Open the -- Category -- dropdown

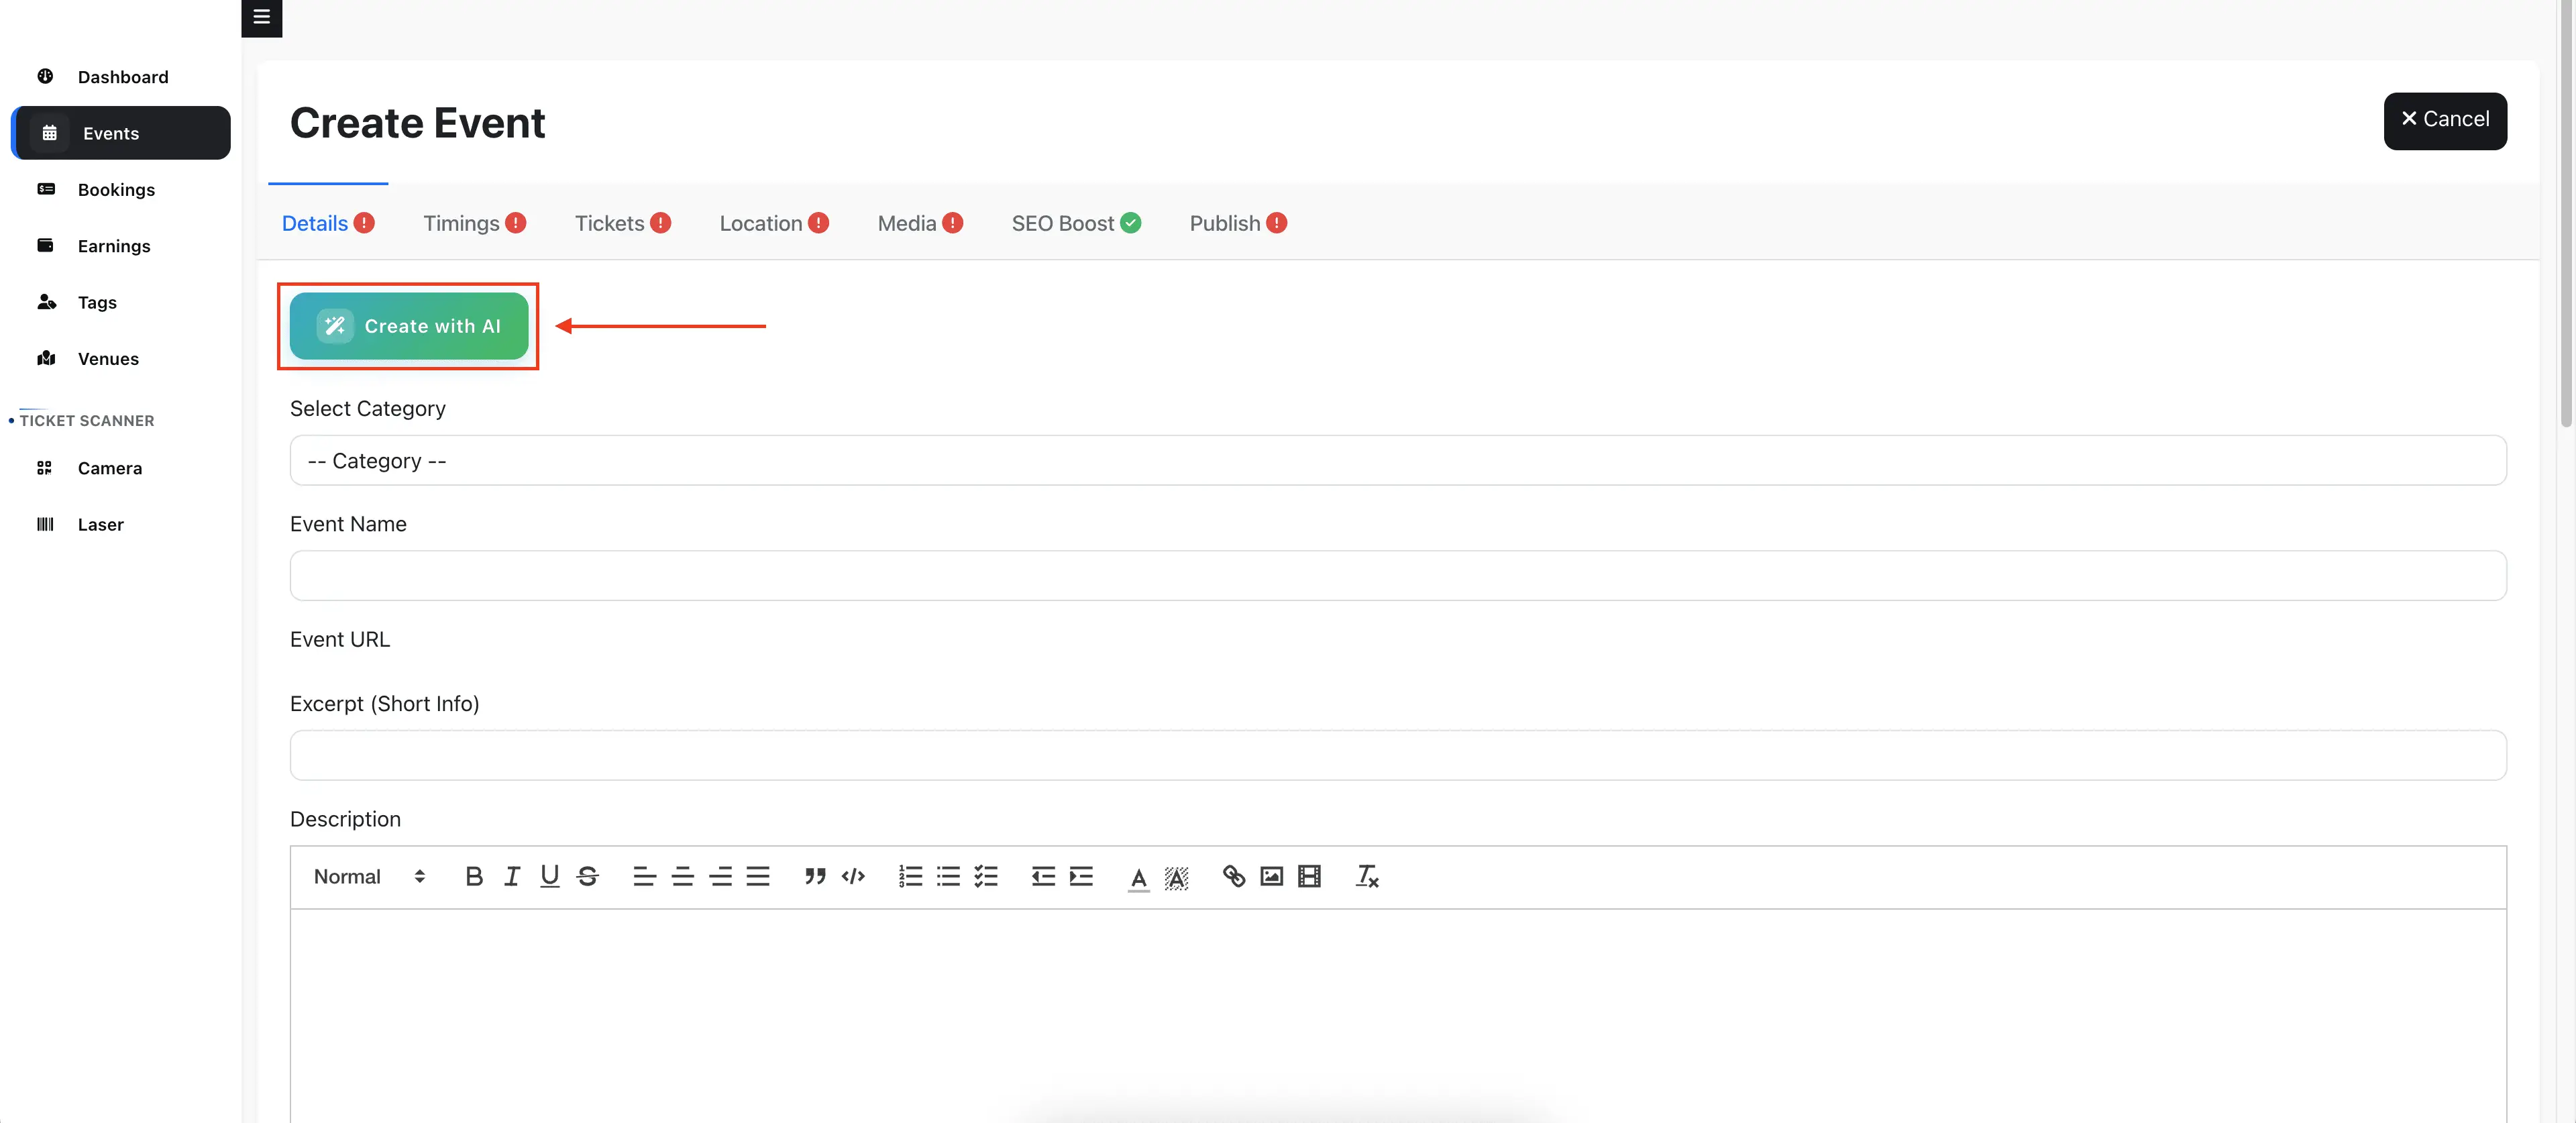point(1396,461)
